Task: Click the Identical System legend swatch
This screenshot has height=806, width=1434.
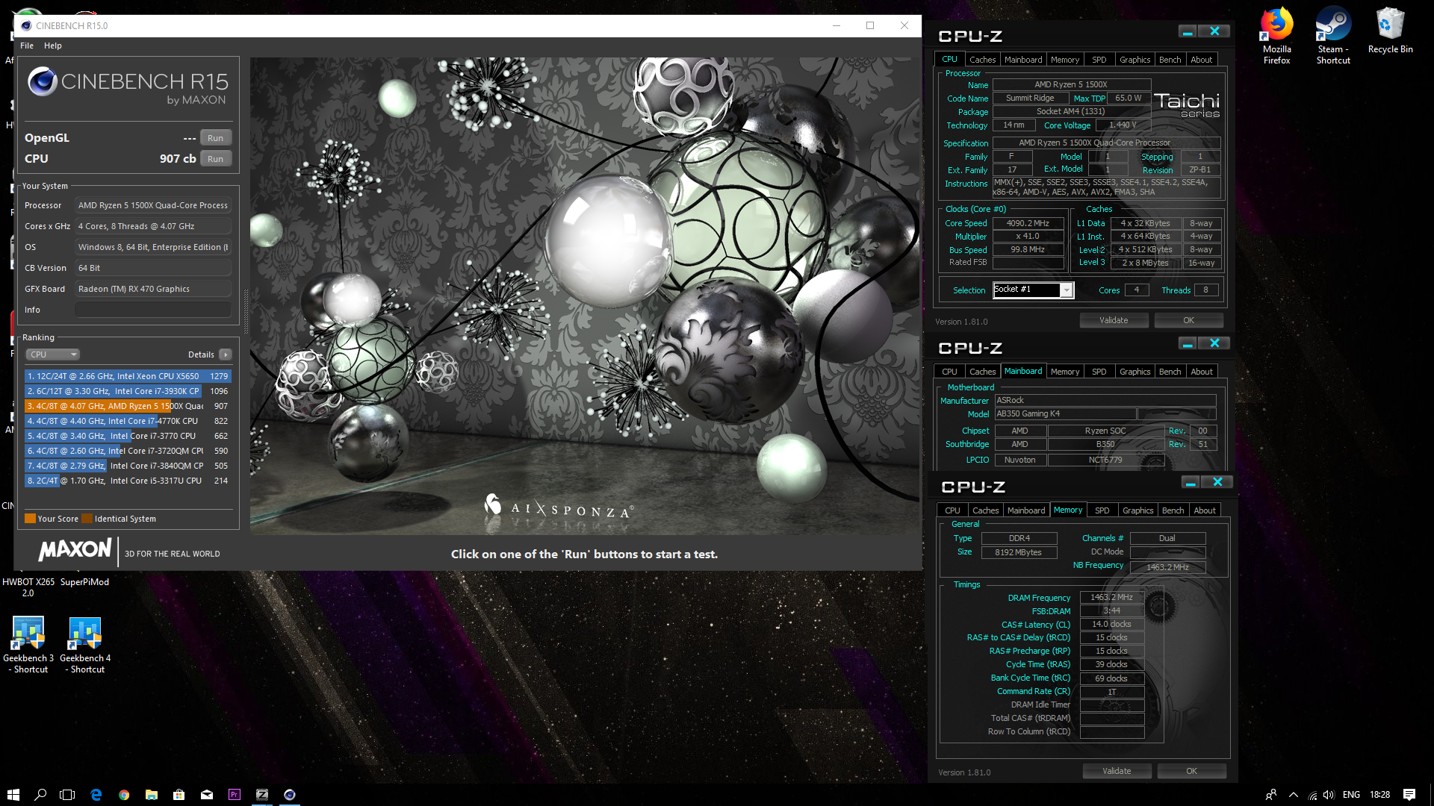Action: click(x=87, y=519)
